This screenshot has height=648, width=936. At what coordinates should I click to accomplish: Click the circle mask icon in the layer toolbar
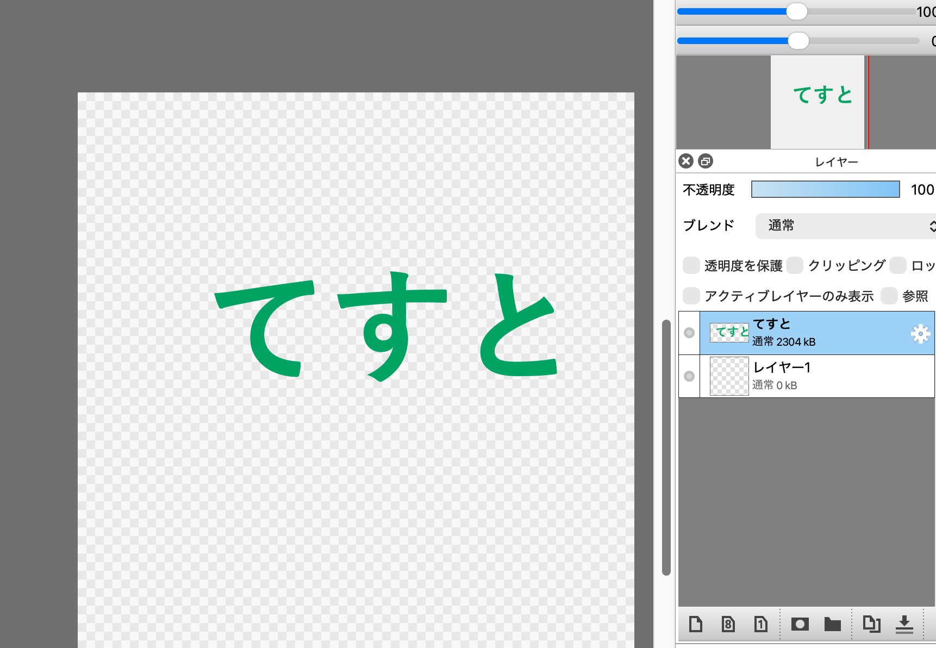point(799,624)
